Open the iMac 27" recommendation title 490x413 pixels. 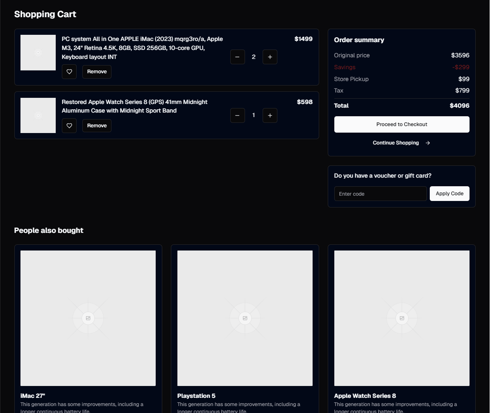tap(33, 396)
